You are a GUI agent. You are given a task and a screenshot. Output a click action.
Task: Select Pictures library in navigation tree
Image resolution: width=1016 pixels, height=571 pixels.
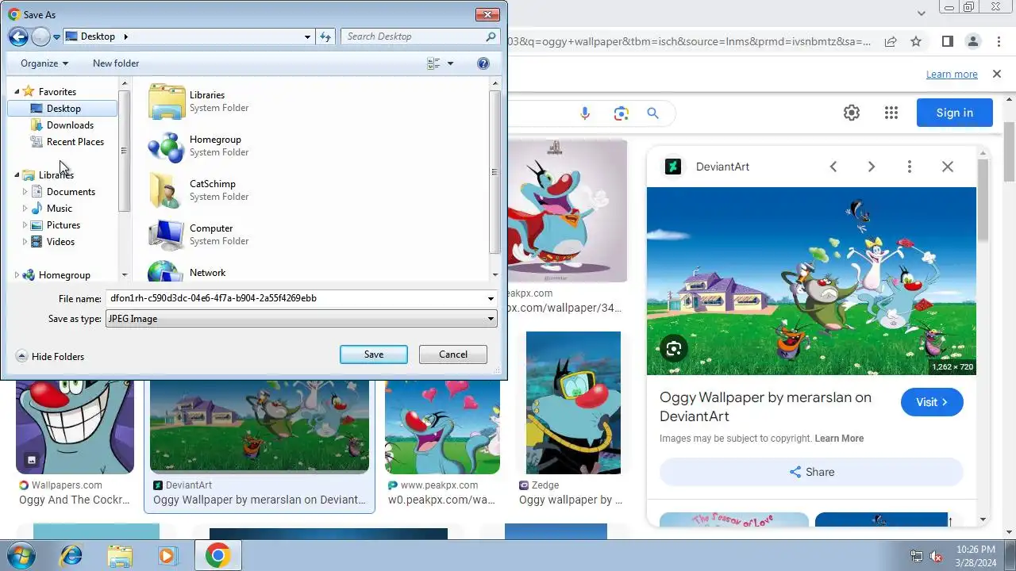point(63,225)
